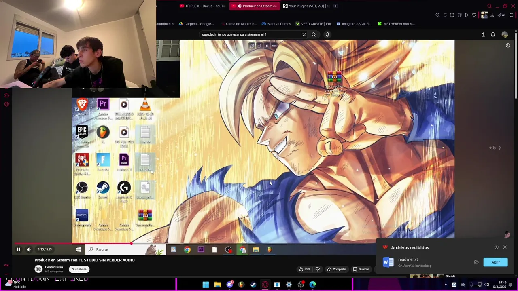Start voice search with microphone icon
The width and height of the screenshot is (518, 291).
327,34
